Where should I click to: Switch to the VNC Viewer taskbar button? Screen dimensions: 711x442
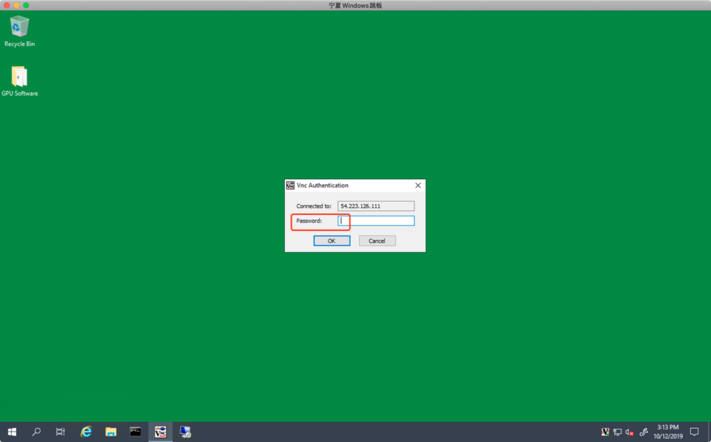pyautogui.click(x=160, y=432)
